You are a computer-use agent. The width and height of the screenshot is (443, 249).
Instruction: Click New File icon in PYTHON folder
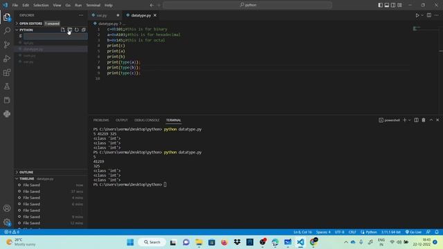point(63,30)
